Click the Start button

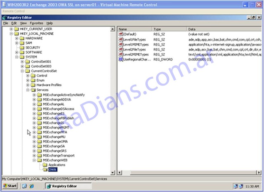(x=10, y=186)
